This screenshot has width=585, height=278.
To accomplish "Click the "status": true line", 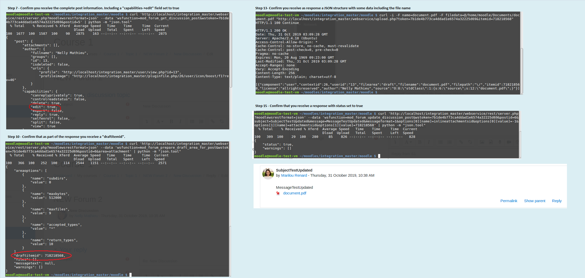I will point(278,145).
